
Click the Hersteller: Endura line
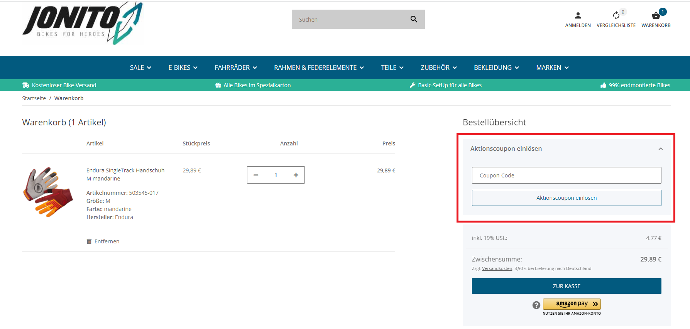[110, 217]
